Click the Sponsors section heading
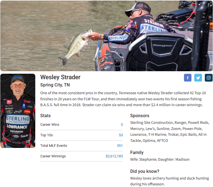The width and height of the screenshot is (213, 187). (140, 116)
